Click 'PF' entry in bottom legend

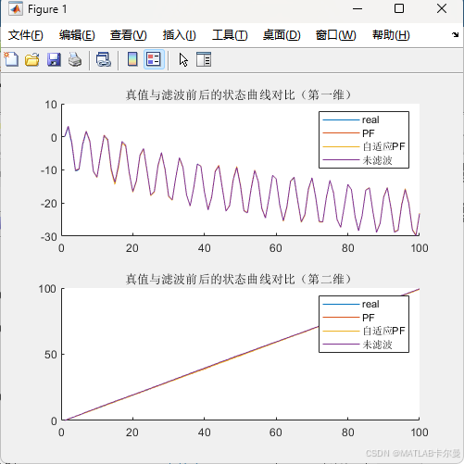tap(368, 318)
